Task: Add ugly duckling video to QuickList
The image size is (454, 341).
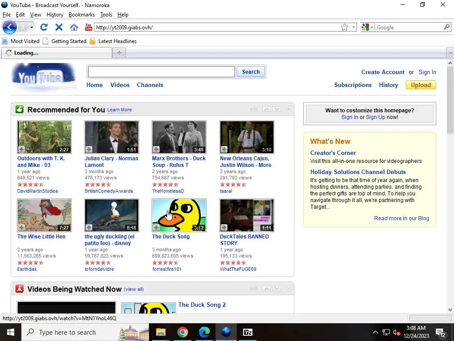Action: click(x=89, y=228)
